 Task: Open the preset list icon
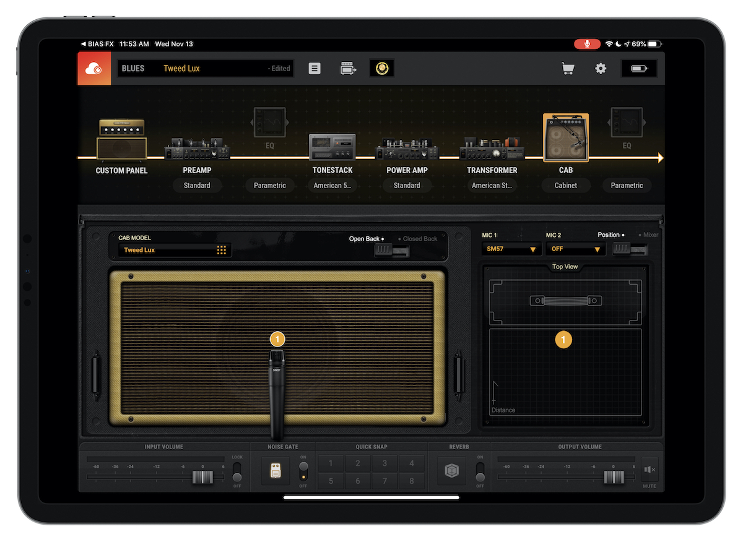(315, 69)
